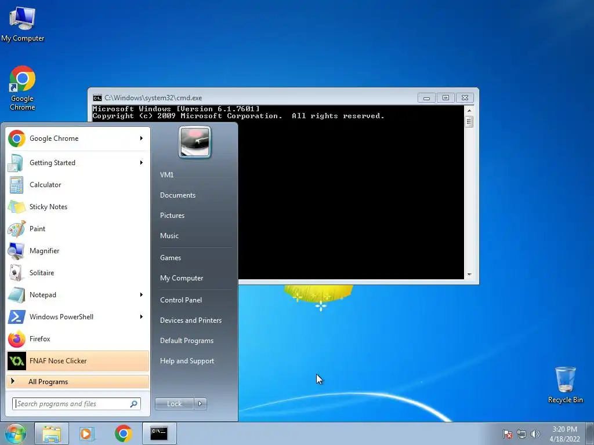Open Firefox from the Start menu
Viewport: 594px width, 445px height.
[78, 338]
